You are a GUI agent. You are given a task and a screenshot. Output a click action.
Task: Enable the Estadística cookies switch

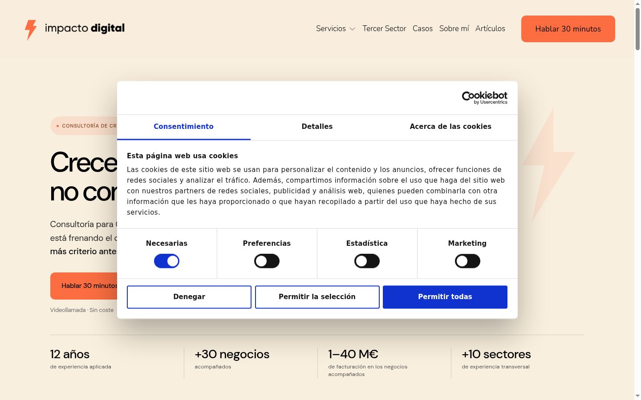pos(367,261)
